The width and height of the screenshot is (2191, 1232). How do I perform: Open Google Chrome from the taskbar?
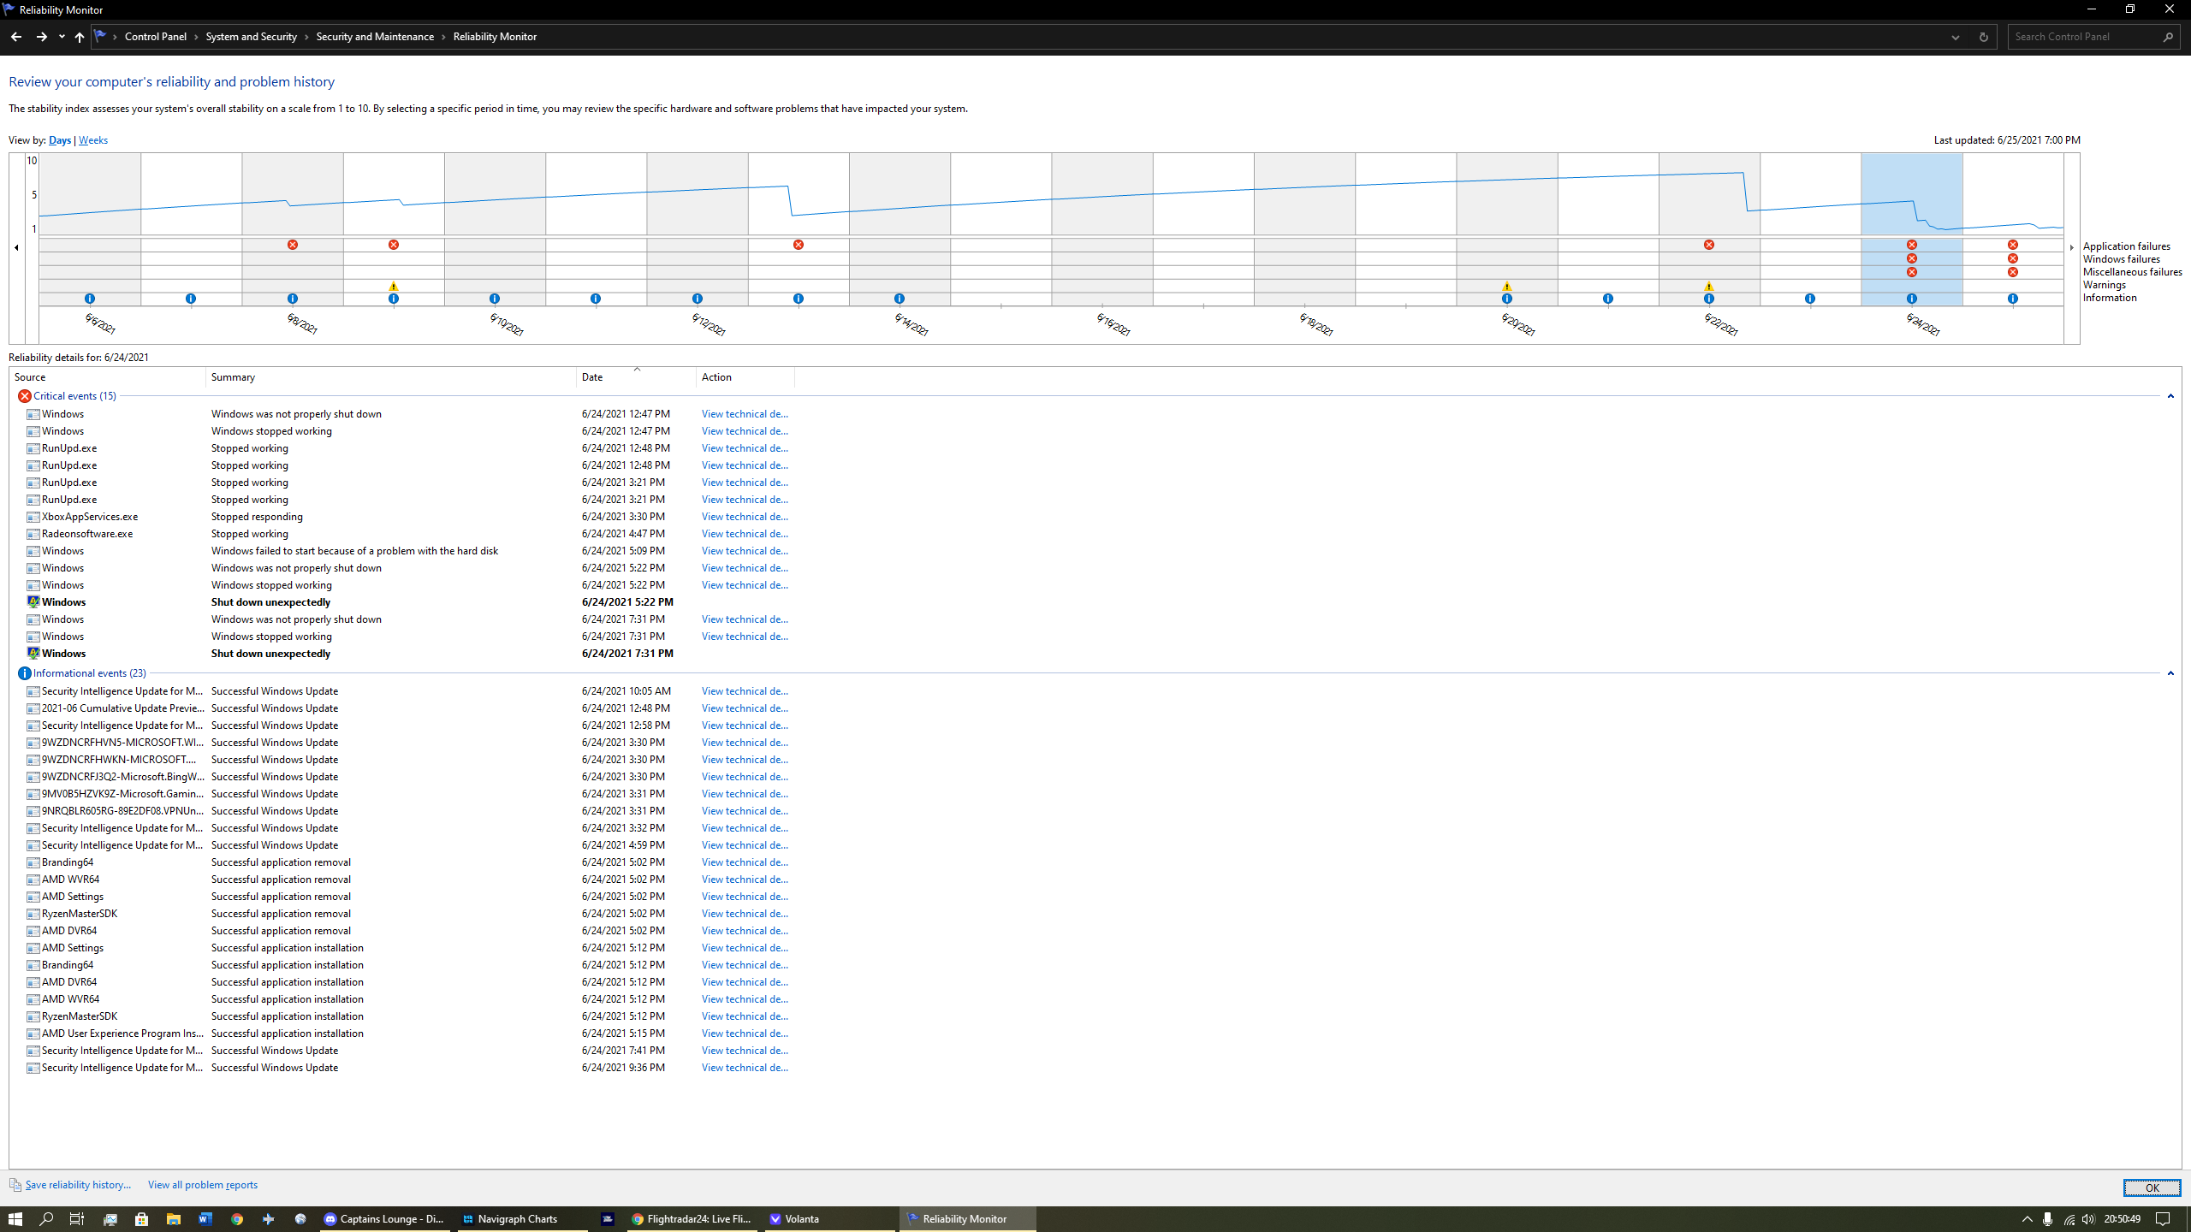tap(237, 1219)
